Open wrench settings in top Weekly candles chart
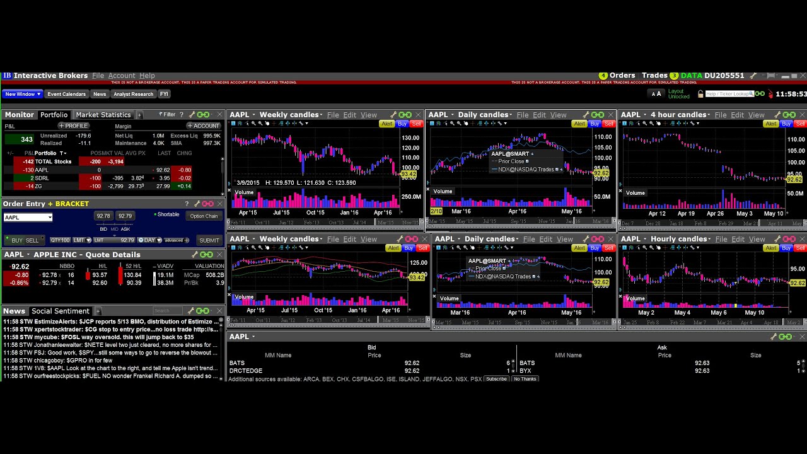Screen dimensions: 807x454 393,115
